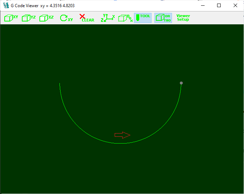Minimize the G Code Viewer window

[x=202, y=5]
